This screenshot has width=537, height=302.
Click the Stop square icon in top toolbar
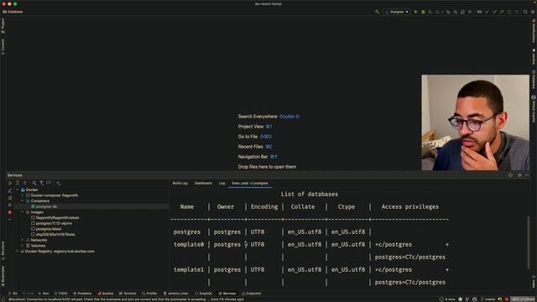470,12
